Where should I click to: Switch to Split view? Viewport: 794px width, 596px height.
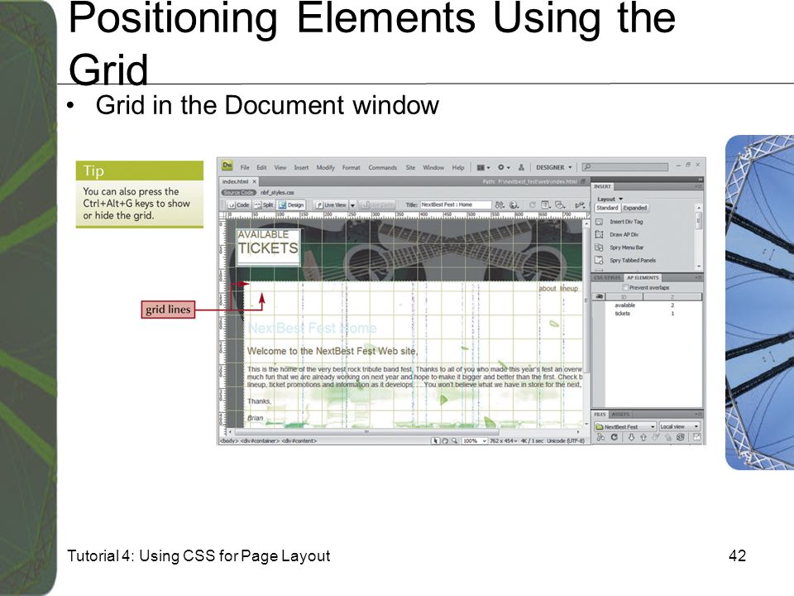pyautogui.click(x=263, y=204)
